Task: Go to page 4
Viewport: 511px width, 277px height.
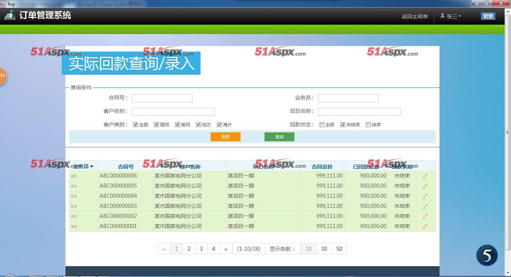Action: 214,249
